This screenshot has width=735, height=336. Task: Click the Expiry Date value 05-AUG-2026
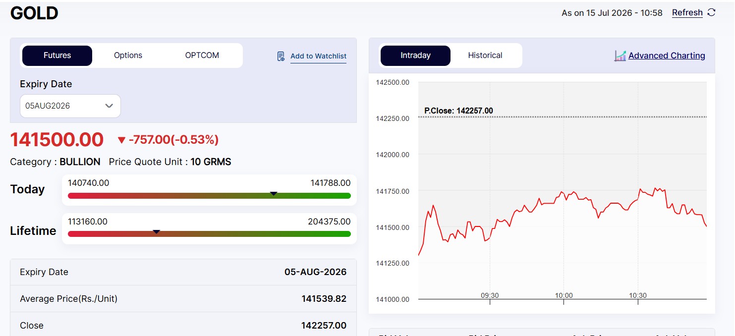point(315,272)
